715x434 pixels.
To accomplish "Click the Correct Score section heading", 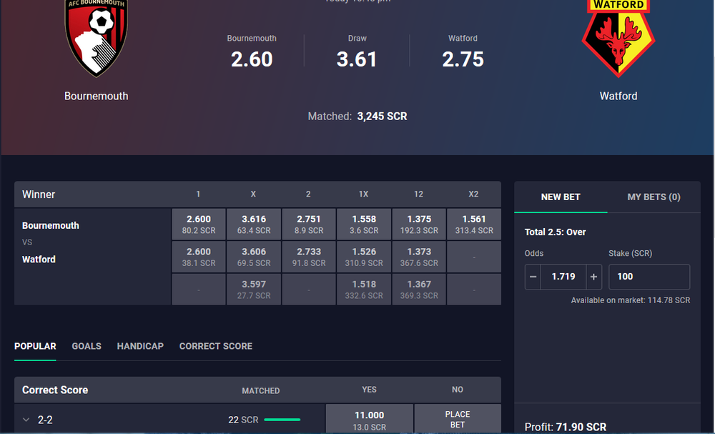I will [x=55, y=390].
